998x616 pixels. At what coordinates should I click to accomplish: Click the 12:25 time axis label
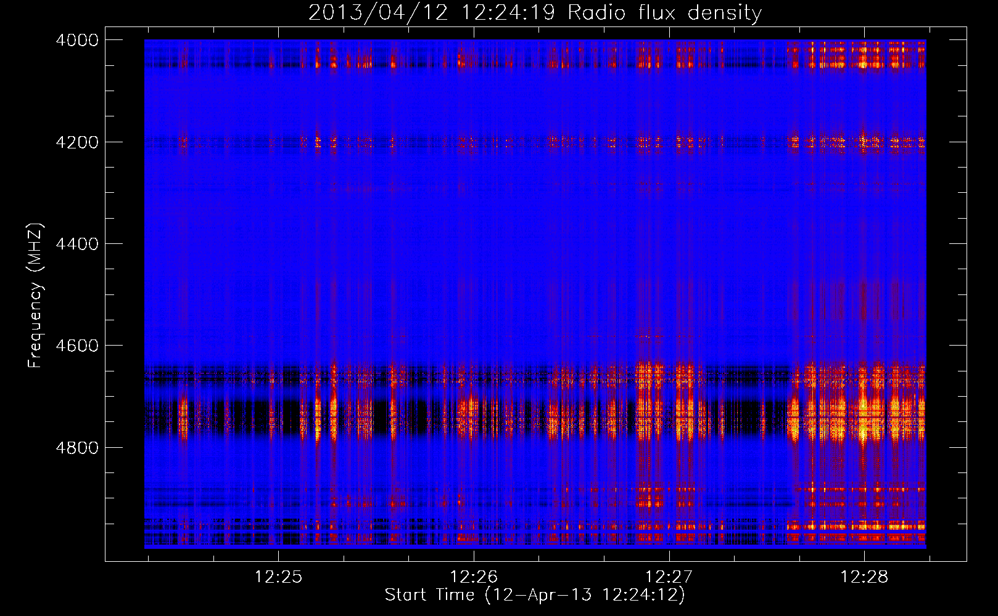pos(278,577)
